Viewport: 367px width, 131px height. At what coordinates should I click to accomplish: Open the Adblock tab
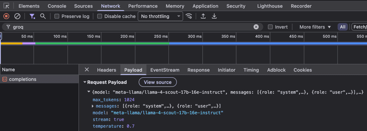[x=276, y=70]
